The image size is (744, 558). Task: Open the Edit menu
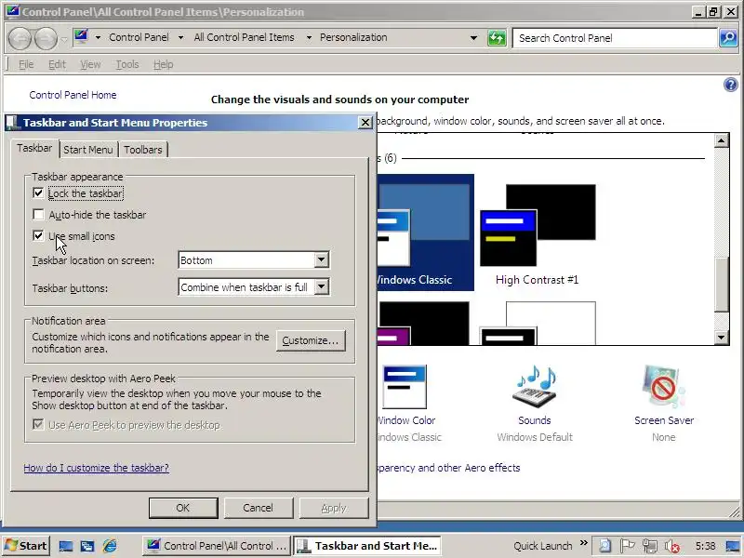click(x=57, y=64)
